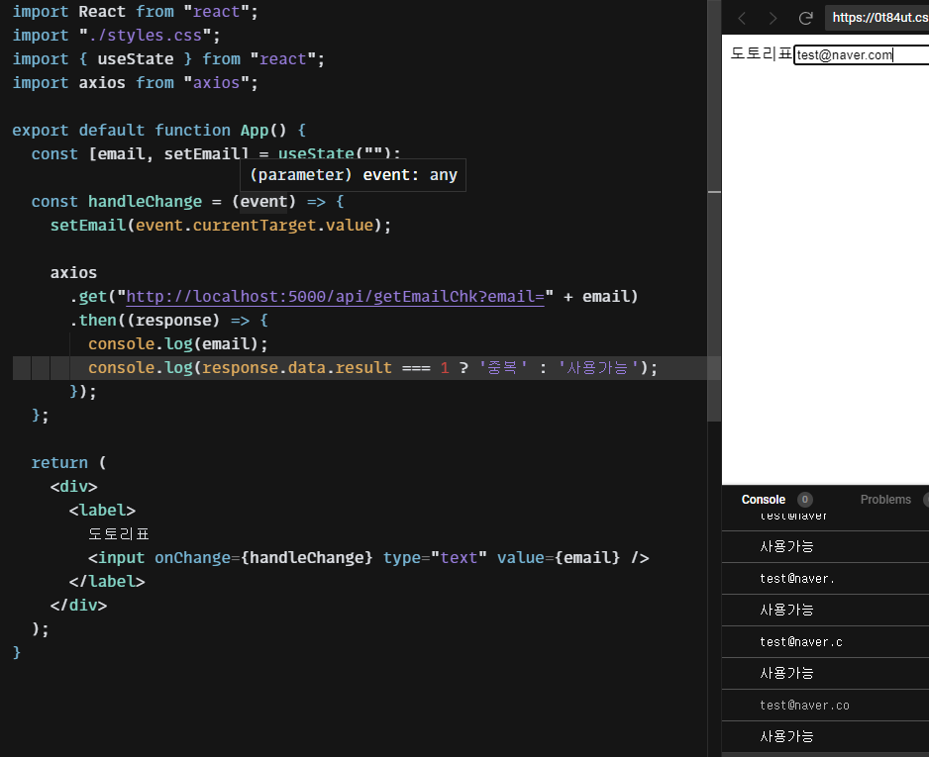Click console log entry 'test@naver.co'

804,705
